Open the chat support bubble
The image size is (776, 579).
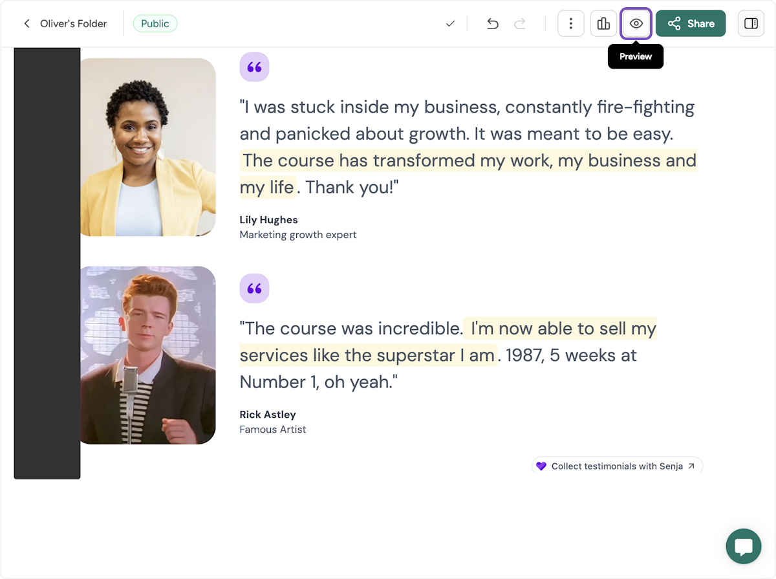click(x=743, y=547)
